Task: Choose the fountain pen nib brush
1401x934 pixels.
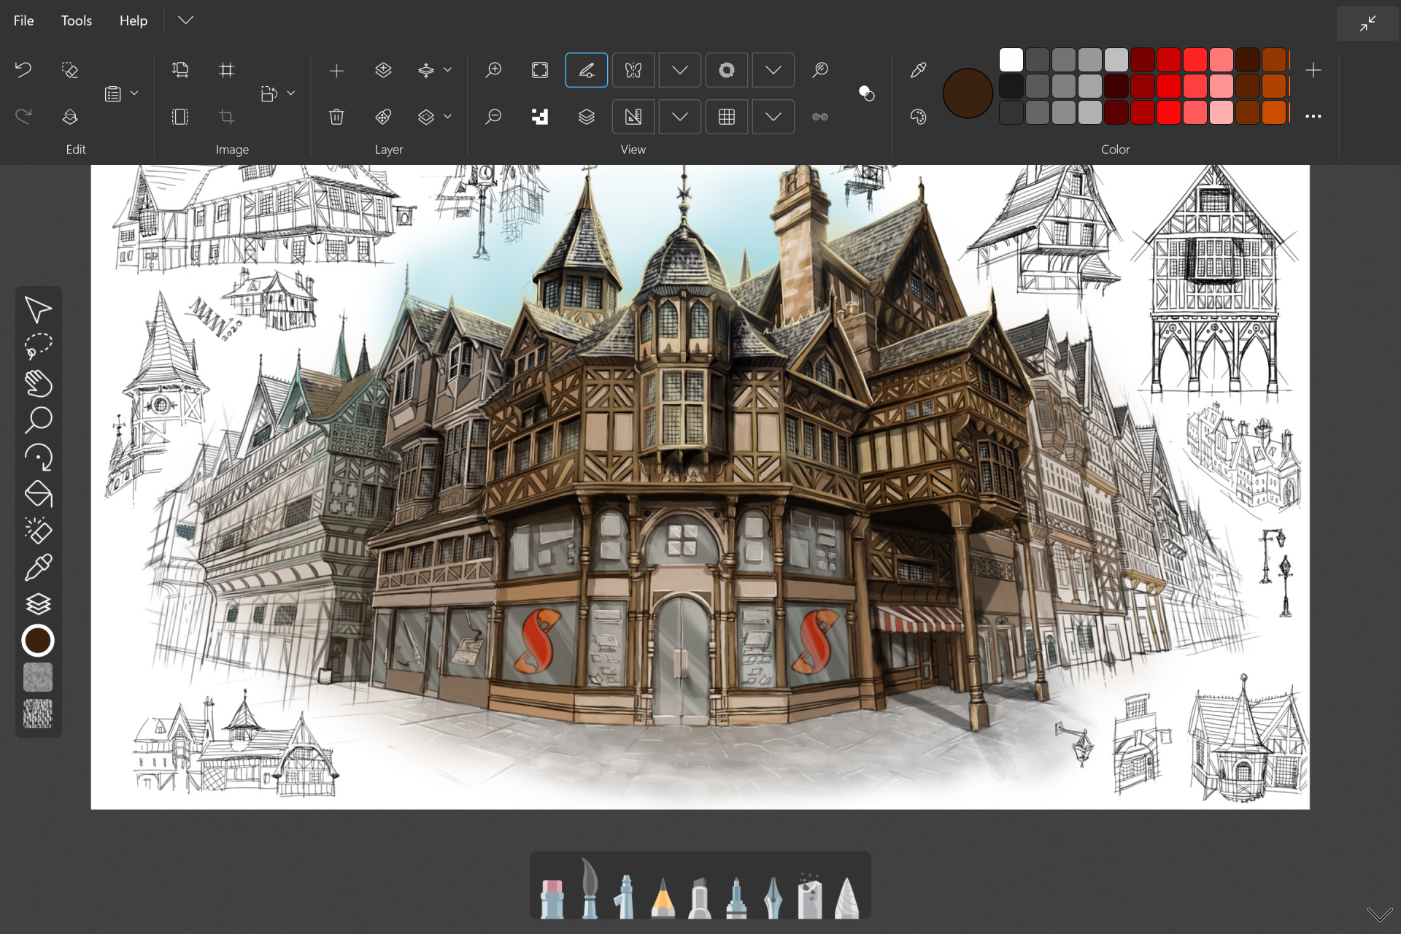Action: [x=773, y=897]
